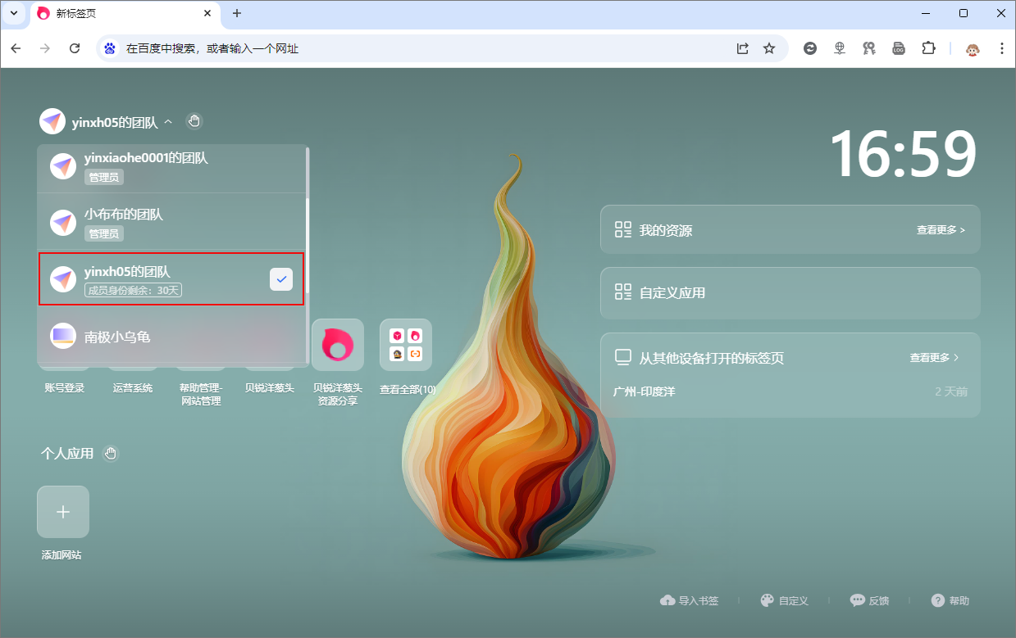Click the bookmark star icon
Screen dimensions: 1016x638
pos(769,48)
